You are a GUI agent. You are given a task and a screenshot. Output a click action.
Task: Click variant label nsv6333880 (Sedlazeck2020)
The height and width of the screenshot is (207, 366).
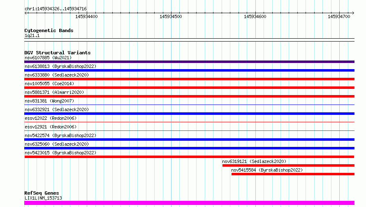pos(57,75)
